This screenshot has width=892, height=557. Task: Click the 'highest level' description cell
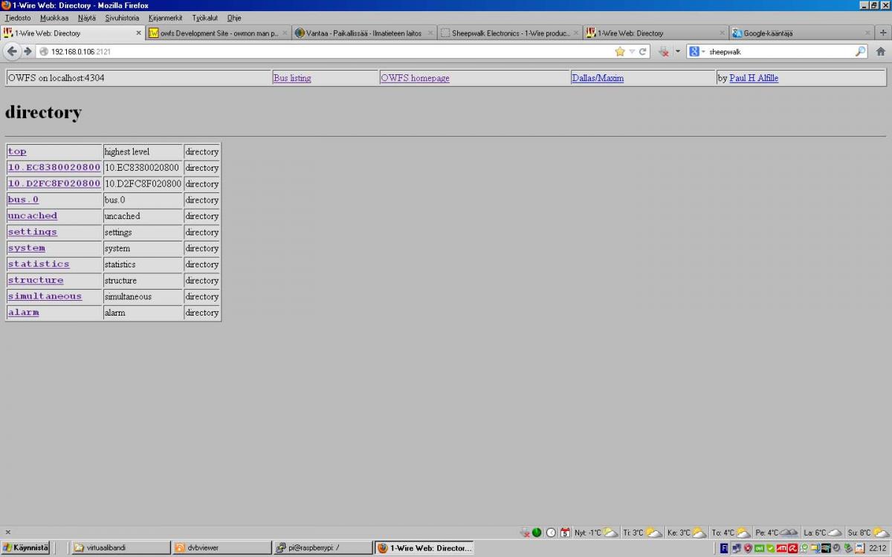click(143, 152)
